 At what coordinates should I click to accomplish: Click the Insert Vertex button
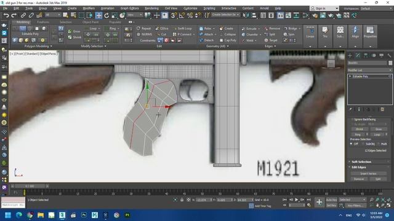(x=368, y=174)
